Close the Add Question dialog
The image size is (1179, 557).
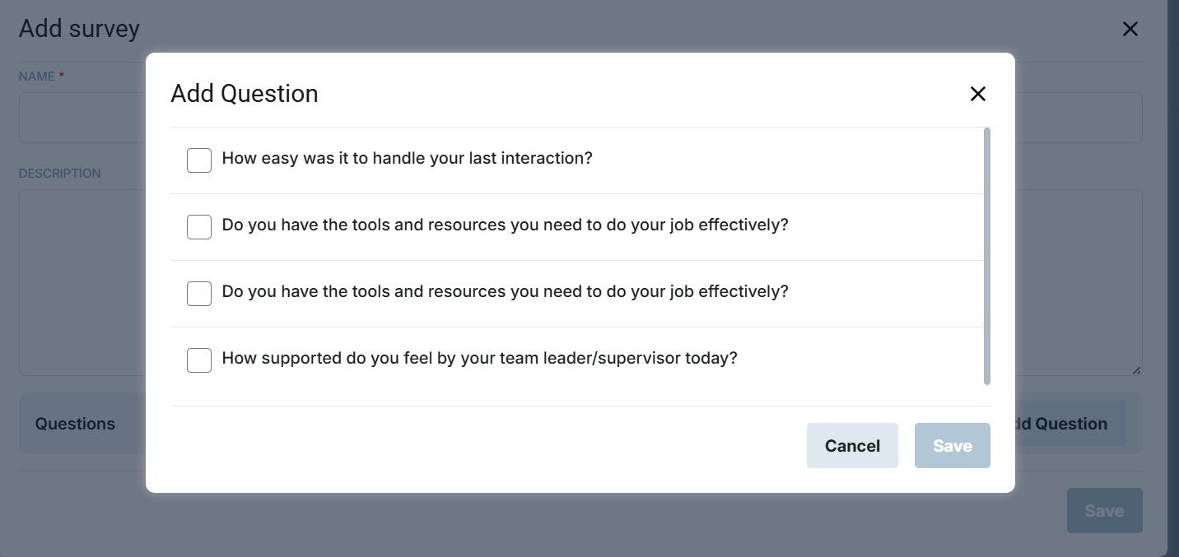tap(977, 94)
